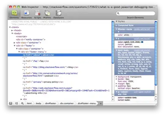The width and height of the screenshot is (165, 116).
Task: Select the /about anchor row
Action: tap(60, 55)
